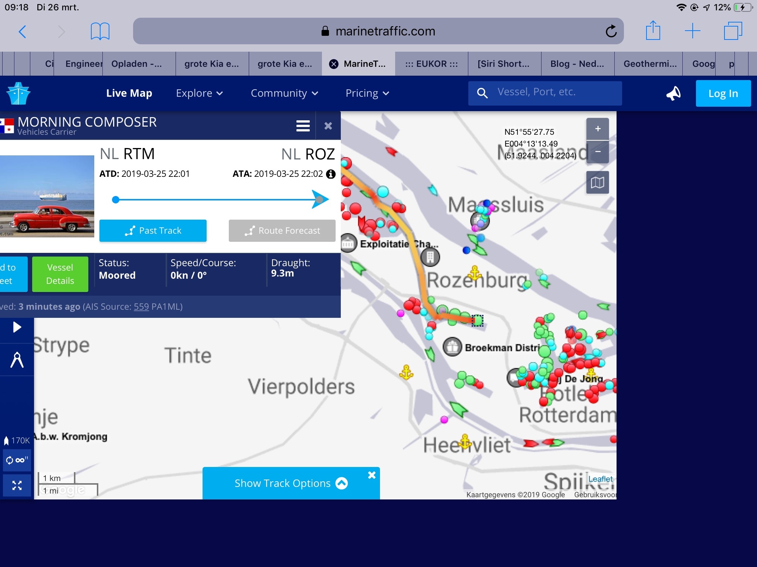This screenshot has height=567, width=757.
Task: Open the map layers icon
Action: pos(597,182)
